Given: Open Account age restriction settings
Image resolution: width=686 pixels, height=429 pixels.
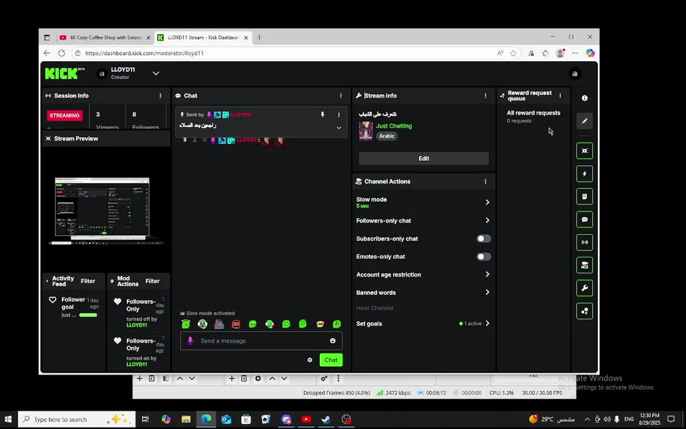Looking at the screenshot, I should (x=423, y=275).
